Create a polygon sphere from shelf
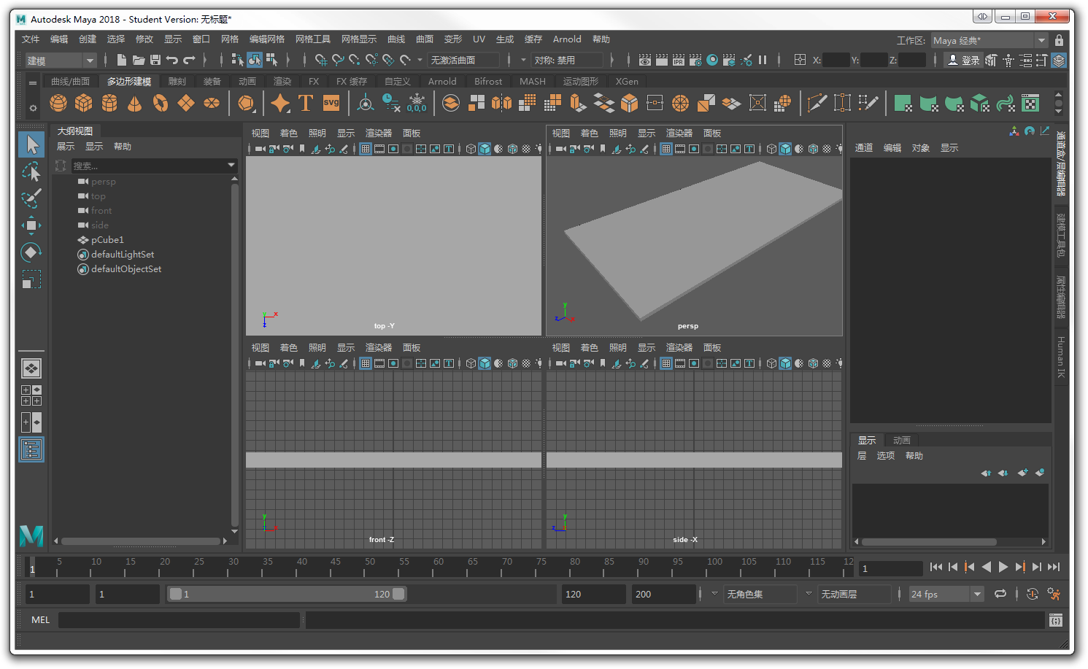1088x669 pixels. pyautogui.click(x=58, y=104)
